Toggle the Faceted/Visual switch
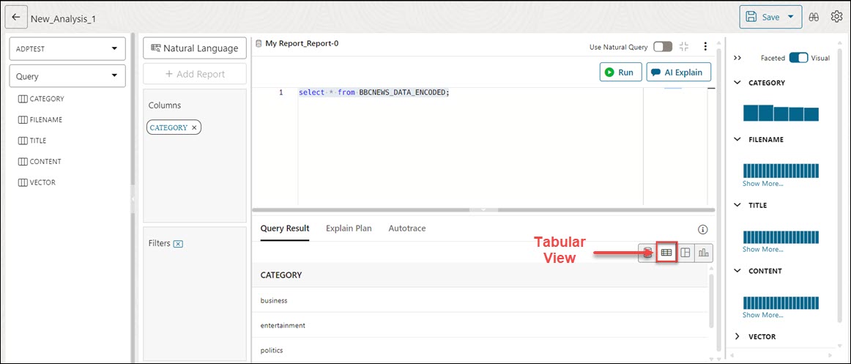The height and width of the screenshot is (364, 851). (798, 58)
